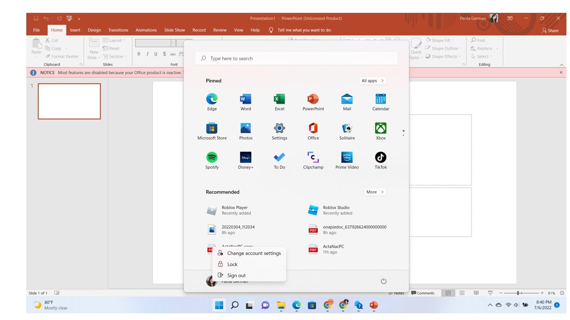This screenshot has width=570, height=320.
Task: Click Find in the Editing group
Action: 478,40
